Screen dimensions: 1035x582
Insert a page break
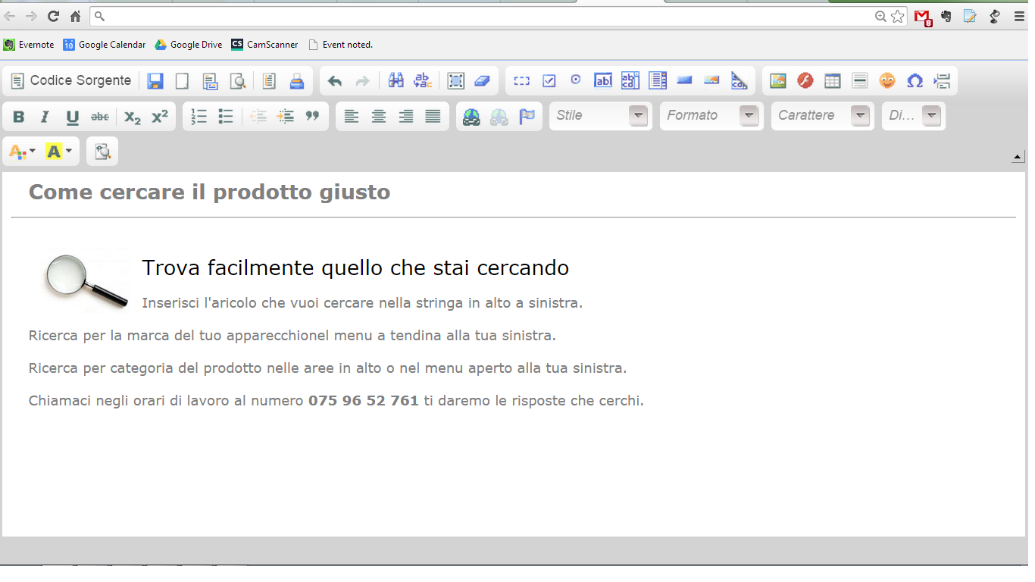tap(942, 81)
